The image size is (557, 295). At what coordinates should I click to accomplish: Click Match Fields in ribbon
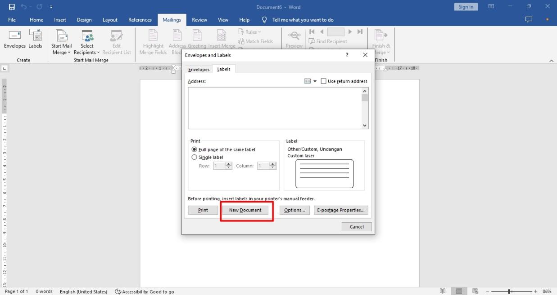click(x=255, y=41)
